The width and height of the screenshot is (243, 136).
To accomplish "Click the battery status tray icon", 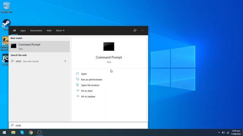I will (223, 133).
